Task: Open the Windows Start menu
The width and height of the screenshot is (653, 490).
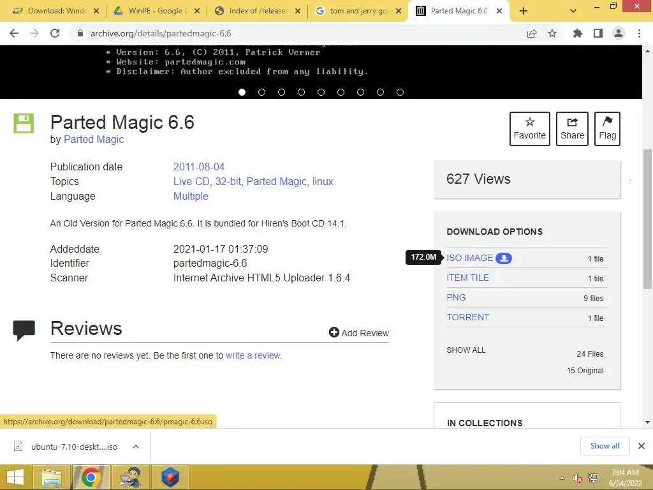Action: coord(15,477)
